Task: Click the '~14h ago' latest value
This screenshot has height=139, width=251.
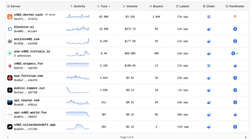Action: click(x=182, y=127)
